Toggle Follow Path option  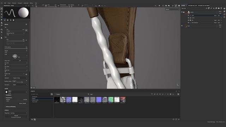tap(20, 61)
